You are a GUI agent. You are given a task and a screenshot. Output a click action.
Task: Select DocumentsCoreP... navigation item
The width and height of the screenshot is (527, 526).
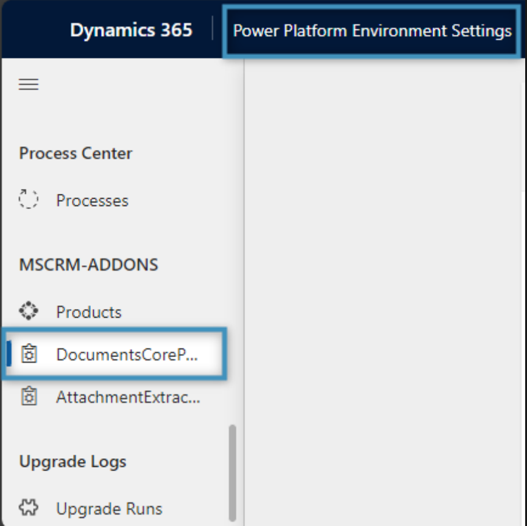114,354
